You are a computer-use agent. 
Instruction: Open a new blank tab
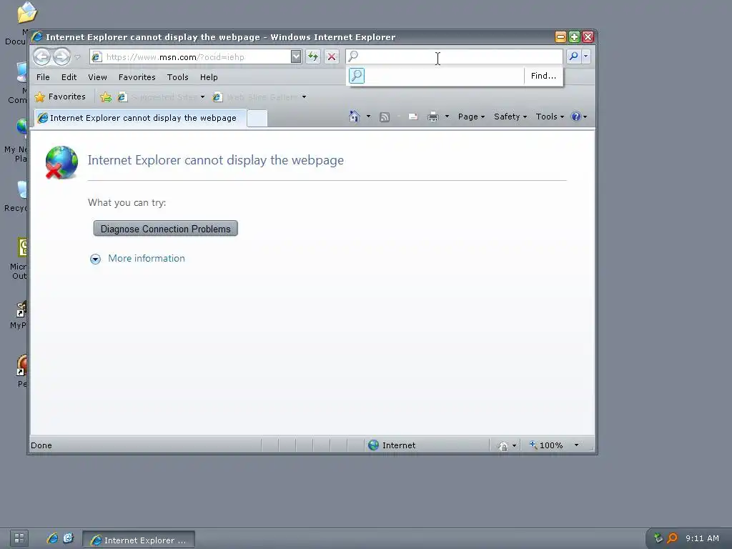click(257, 119)
